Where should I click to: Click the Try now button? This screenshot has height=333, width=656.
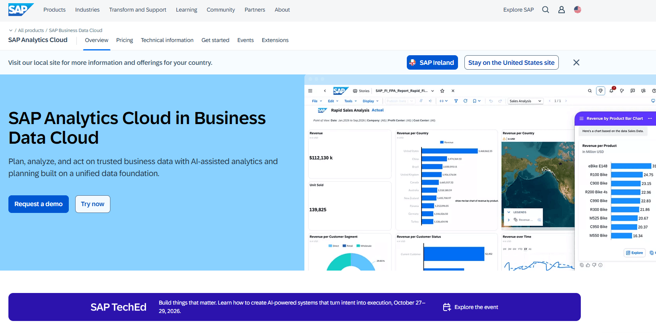tap(93, 204)
